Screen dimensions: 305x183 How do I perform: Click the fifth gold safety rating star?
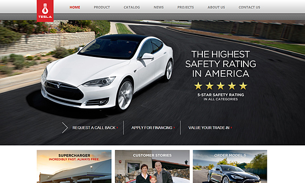243,86
